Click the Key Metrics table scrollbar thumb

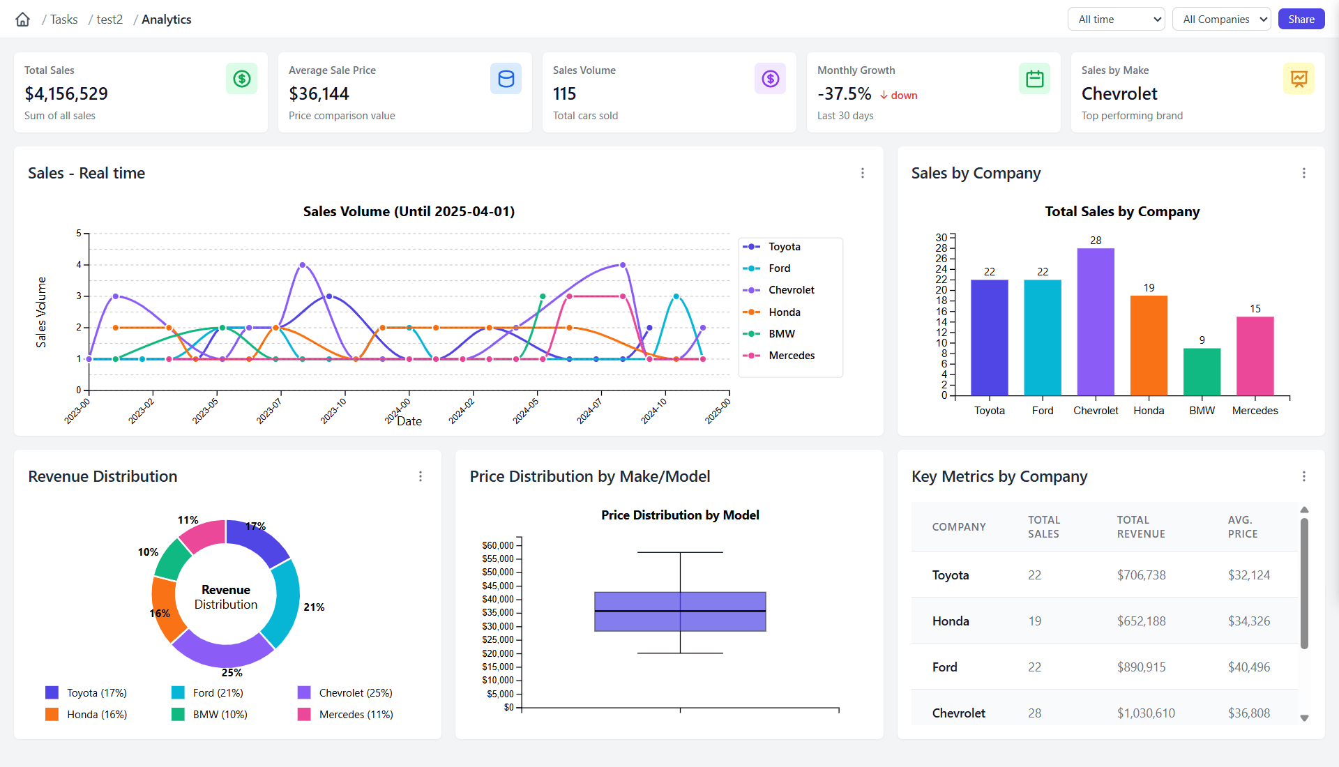click(x=1304, y=583)
